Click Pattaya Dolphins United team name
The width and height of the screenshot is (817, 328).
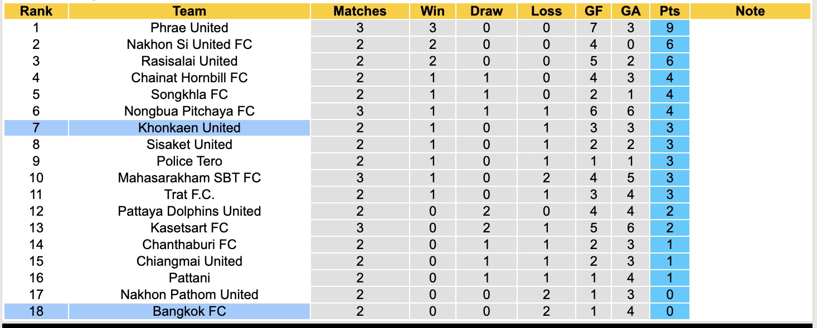(189, 211)
